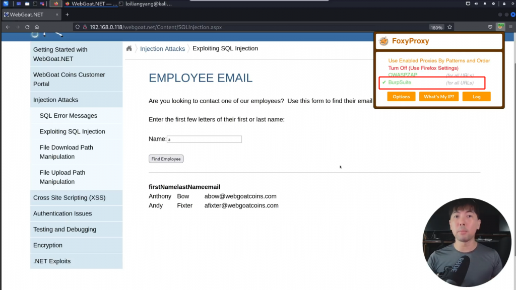Screen dimensions: 516x290
Task: View site security lock information
Action: click(x=85, y=27)
